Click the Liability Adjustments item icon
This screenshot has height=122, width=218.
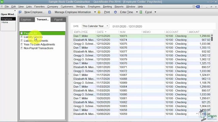(x=21, y=41)
